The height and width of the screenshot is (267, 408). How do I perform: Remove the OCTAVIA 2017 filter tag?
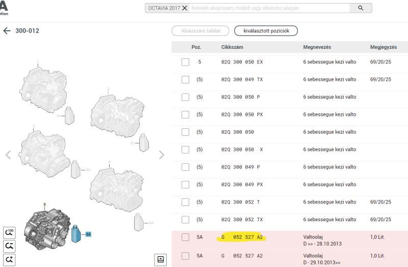(x=185, y=8)
